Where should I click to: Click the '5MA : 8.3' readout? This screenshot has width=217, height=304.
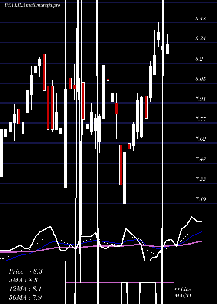click(23, 280)
